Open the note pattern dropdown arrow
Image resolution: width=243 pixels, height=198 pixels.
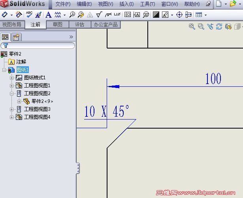64,15
